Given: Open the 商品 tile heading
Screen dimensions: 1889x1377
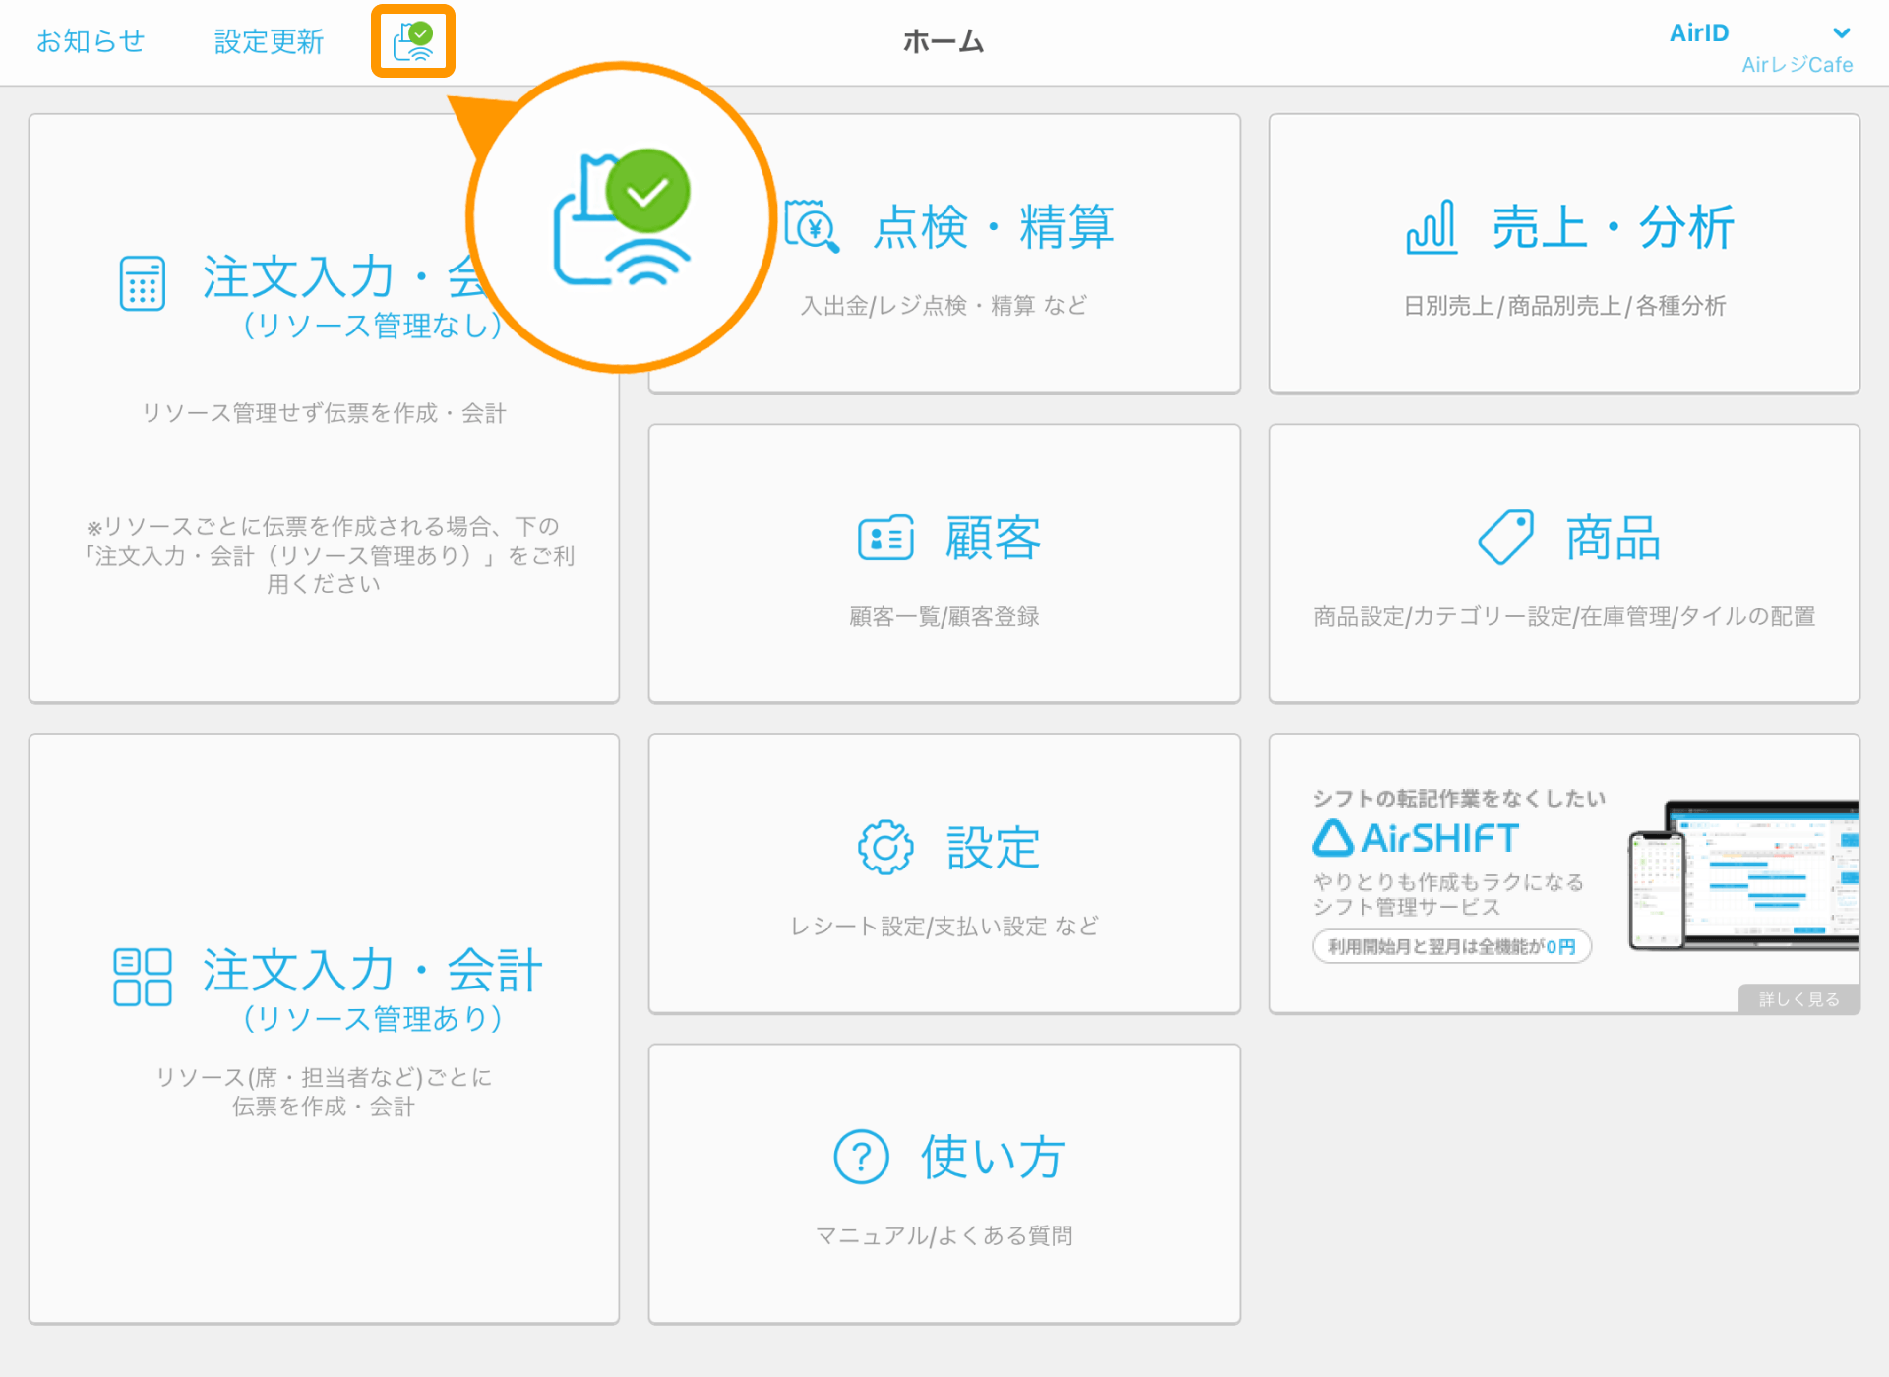Looking at the screenshot, I should click(1614, 538).
